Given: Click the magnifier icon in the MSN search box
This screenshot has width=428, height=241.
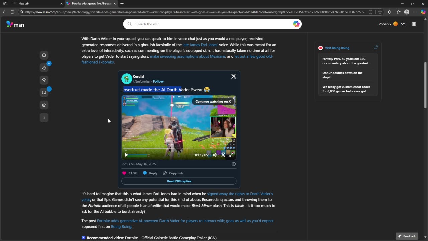Looking at the screenshot, I should click(129, 24).
